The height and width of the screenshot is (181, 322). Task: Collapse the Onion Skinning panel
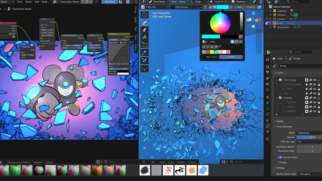point(275,127)
